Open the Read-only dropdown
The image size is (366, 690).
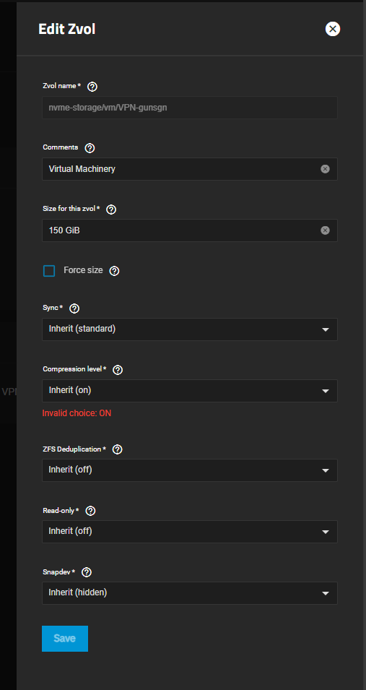[190, 532]
